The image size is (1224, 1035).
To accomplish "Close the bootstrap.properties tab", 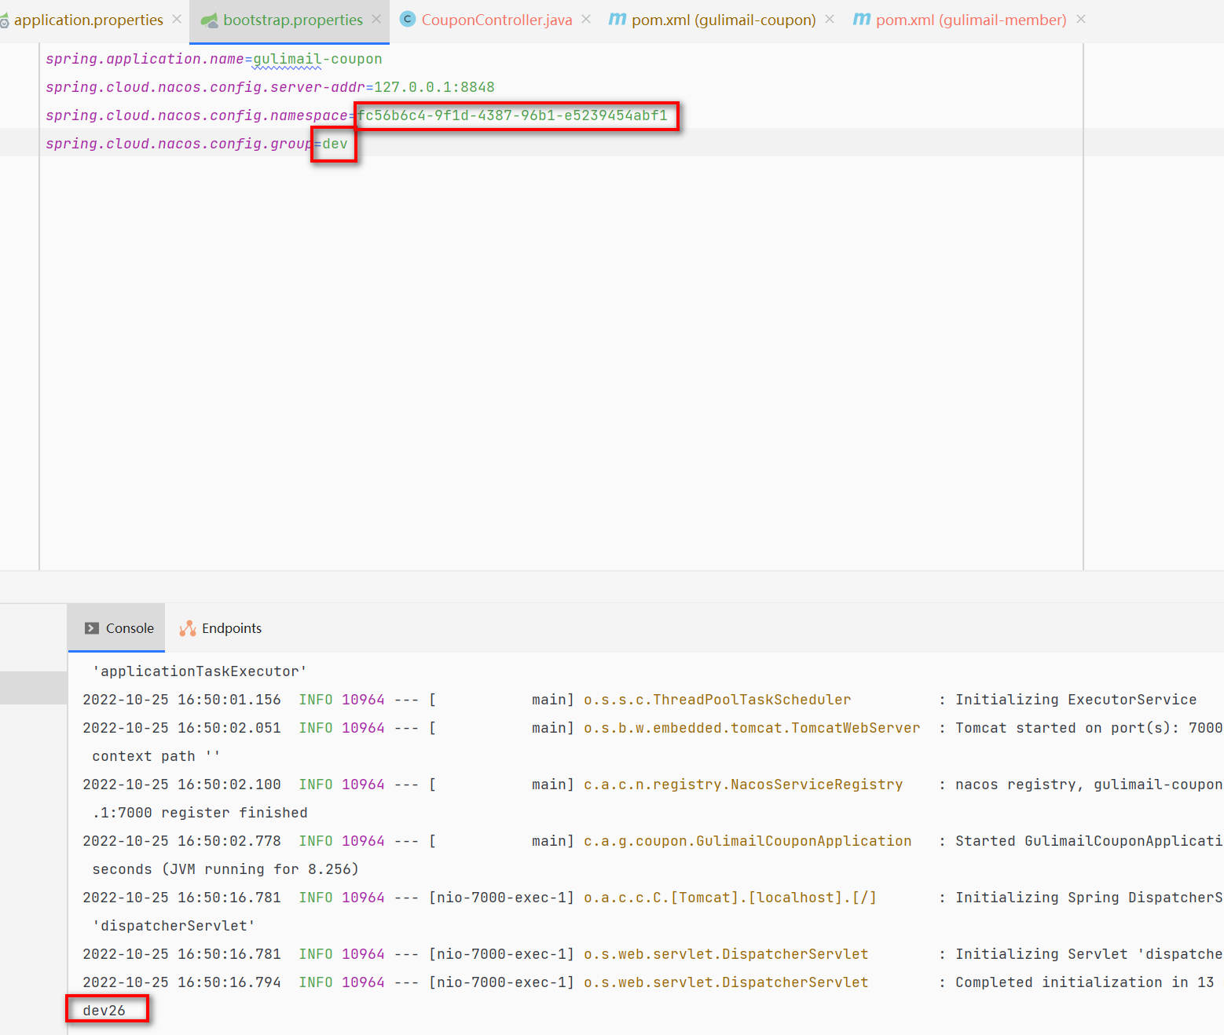I will [x=376, y=19].
